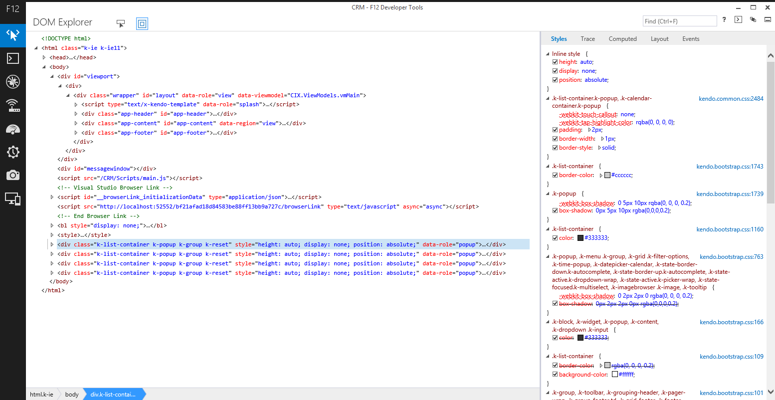This screenshot has height=400, width=775.
Task: Click the #ffffff background-color swatch
Action: point(615,375)
